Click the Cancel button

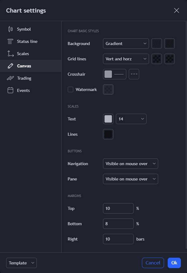tap(153, 263)
